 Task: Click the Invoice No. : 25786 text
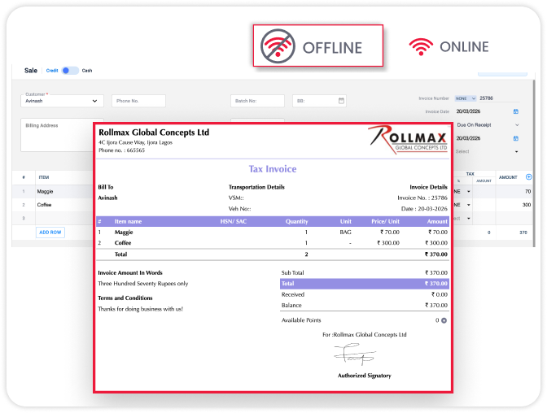coord(422,198)
